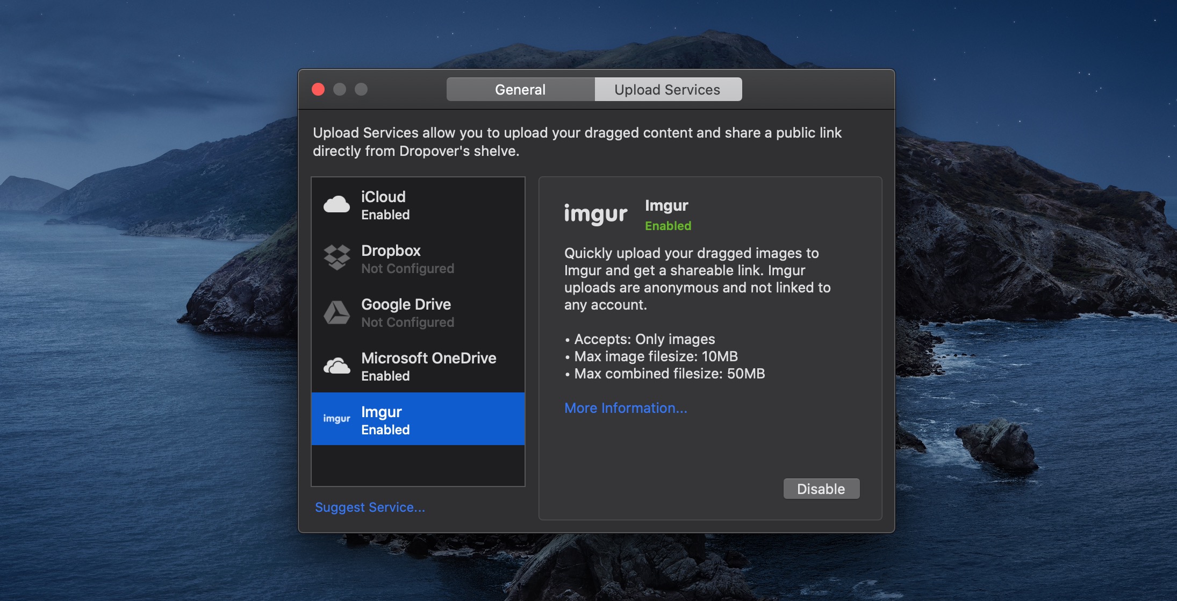Select the Dropbox service row

(x=418, y=259)
